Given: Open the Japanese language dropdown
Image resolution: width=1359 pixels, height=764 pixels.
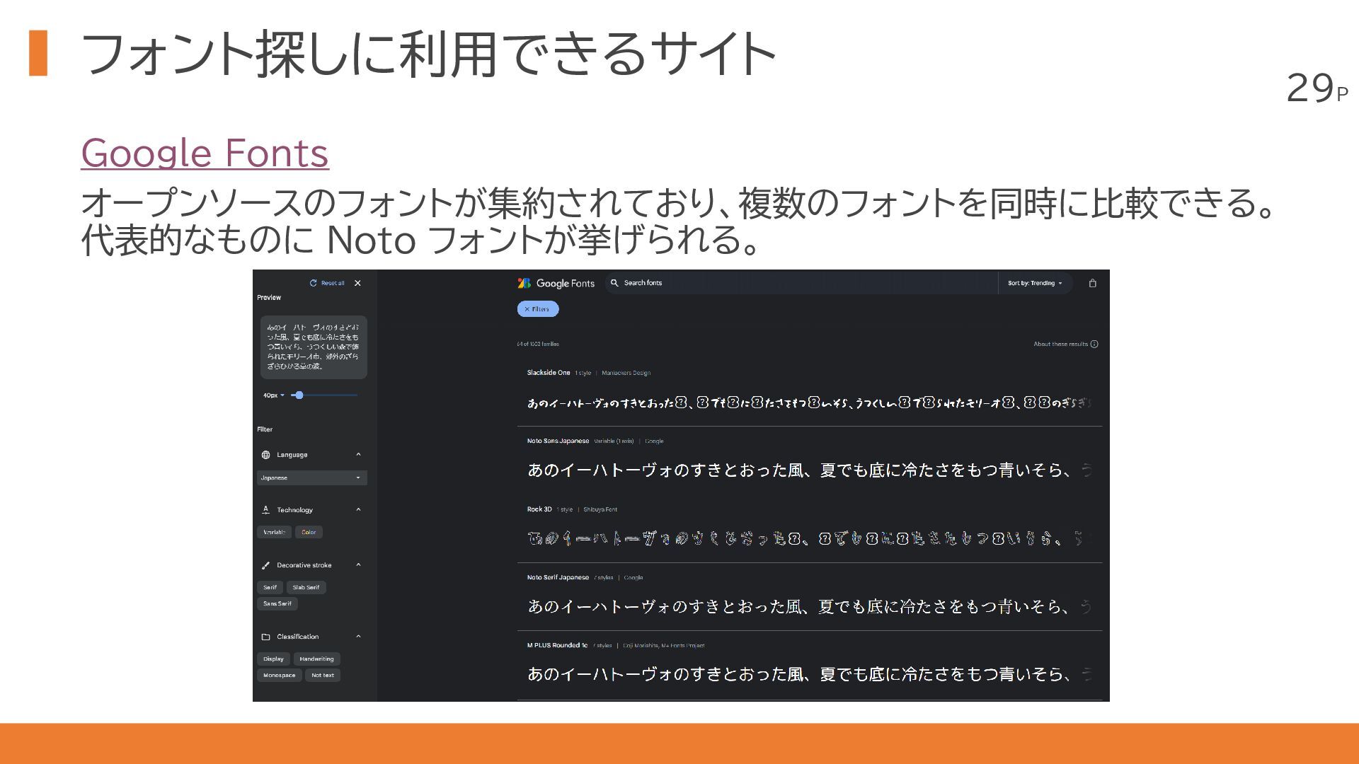Looking at the screenshot, I should click(311, 477).
